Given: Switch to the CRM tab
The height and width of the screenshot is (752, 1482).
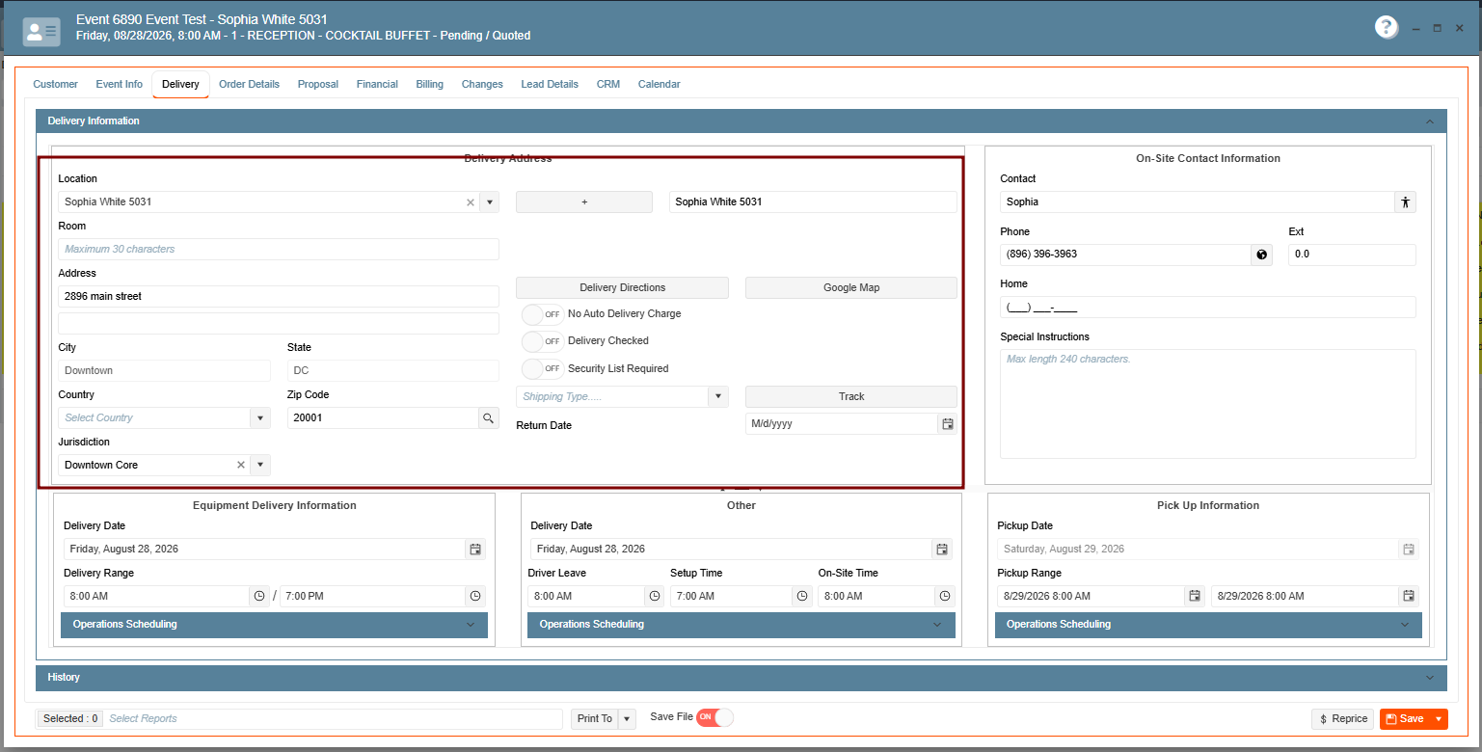Looking at the screenshot, I should [608, 85].
